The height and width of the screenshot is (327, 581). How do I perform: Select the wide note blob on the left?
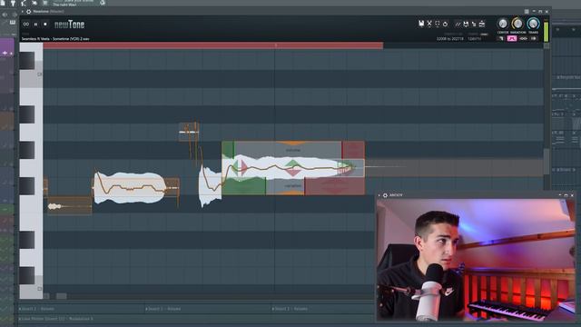(130, 188)
